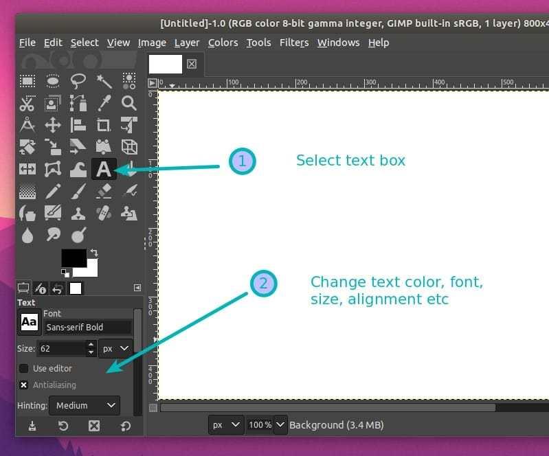Image resolution: width=549 pixels, height=456 pixels.
Task: Select the Zoom magnifier tool
Action: point(128,103)
